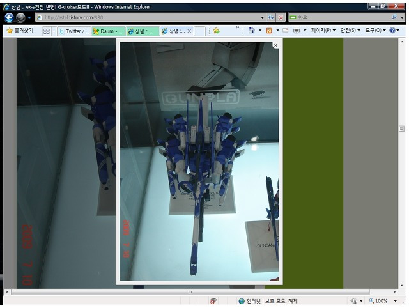
Task: Open the Home button dropdown arrow
Action: [x=260, y=30]
